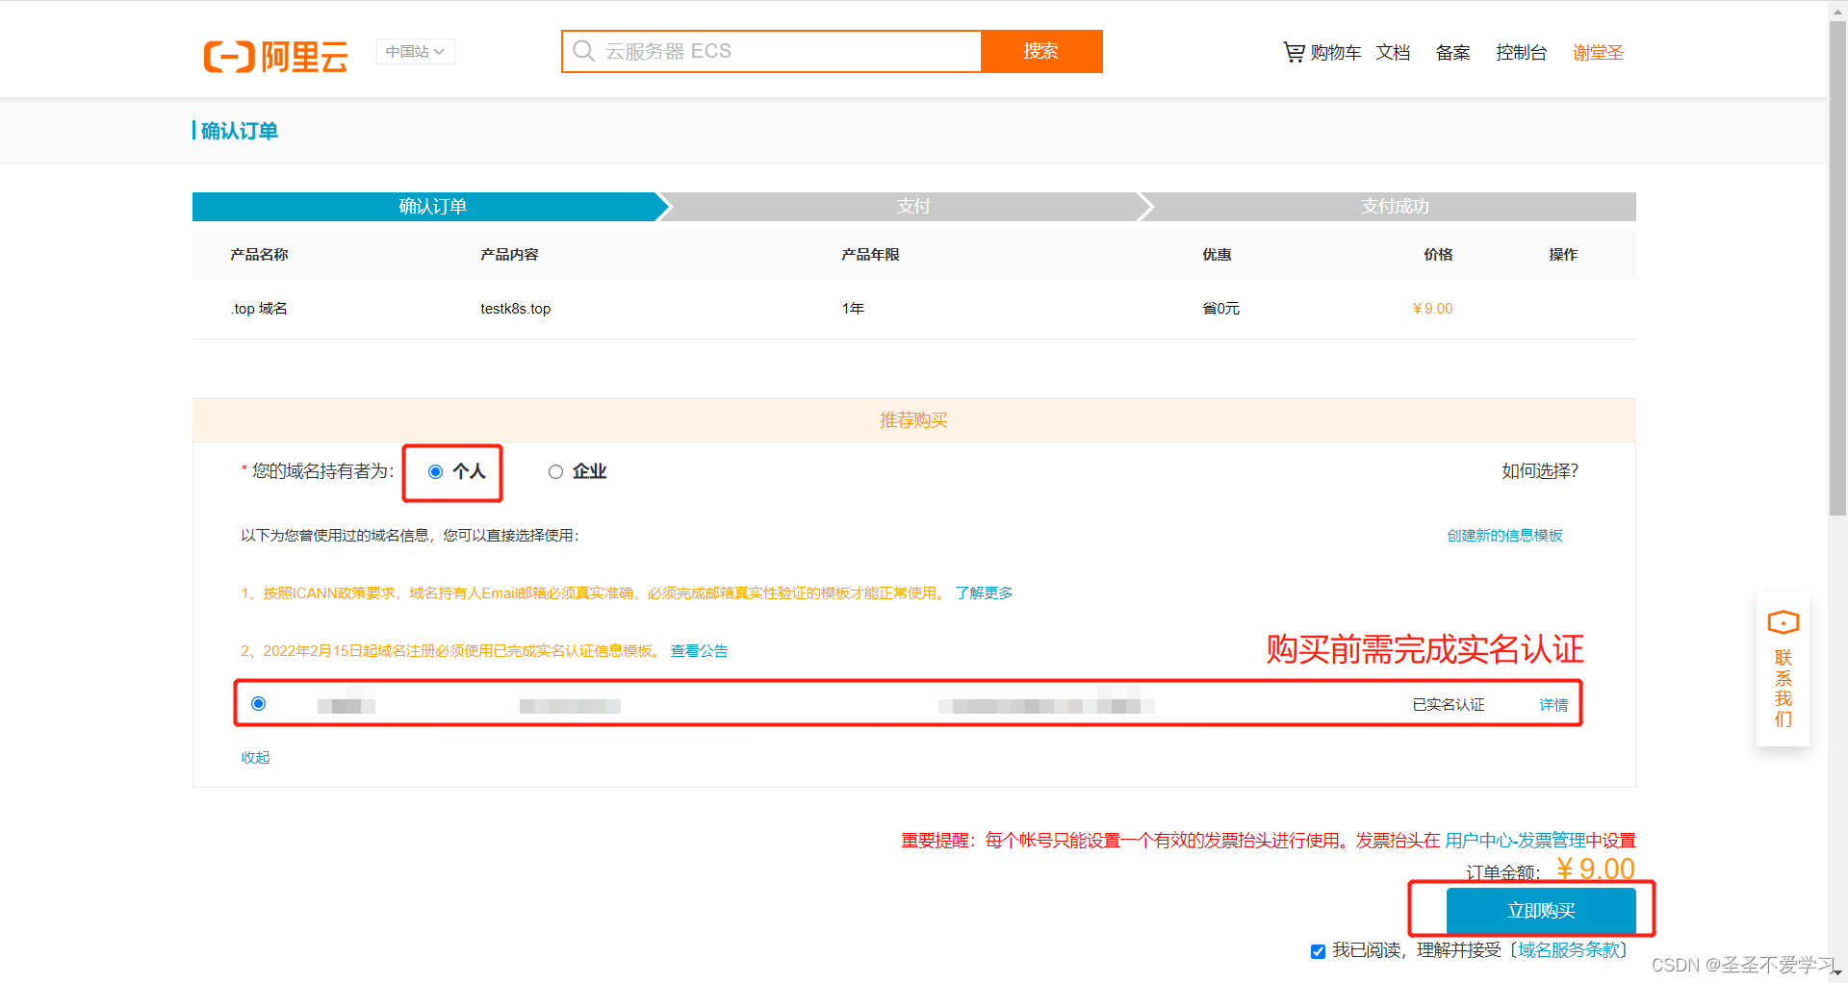Viewport: 1848px width, 983px height.
Task: Click the Aliyun logo
Action: click(275, 56)
